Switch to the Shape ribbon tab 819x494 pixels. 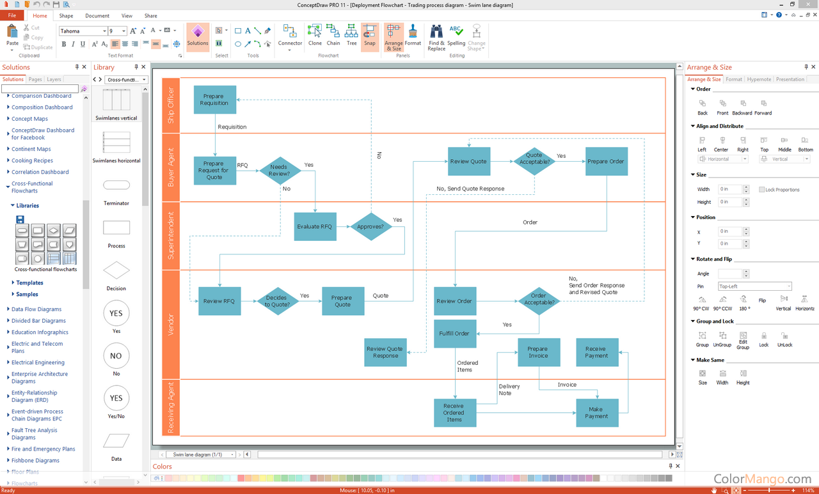(66, 15)
